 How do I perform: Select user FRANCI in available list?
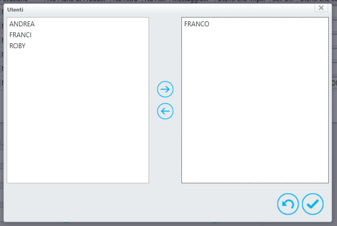[20, 35]
